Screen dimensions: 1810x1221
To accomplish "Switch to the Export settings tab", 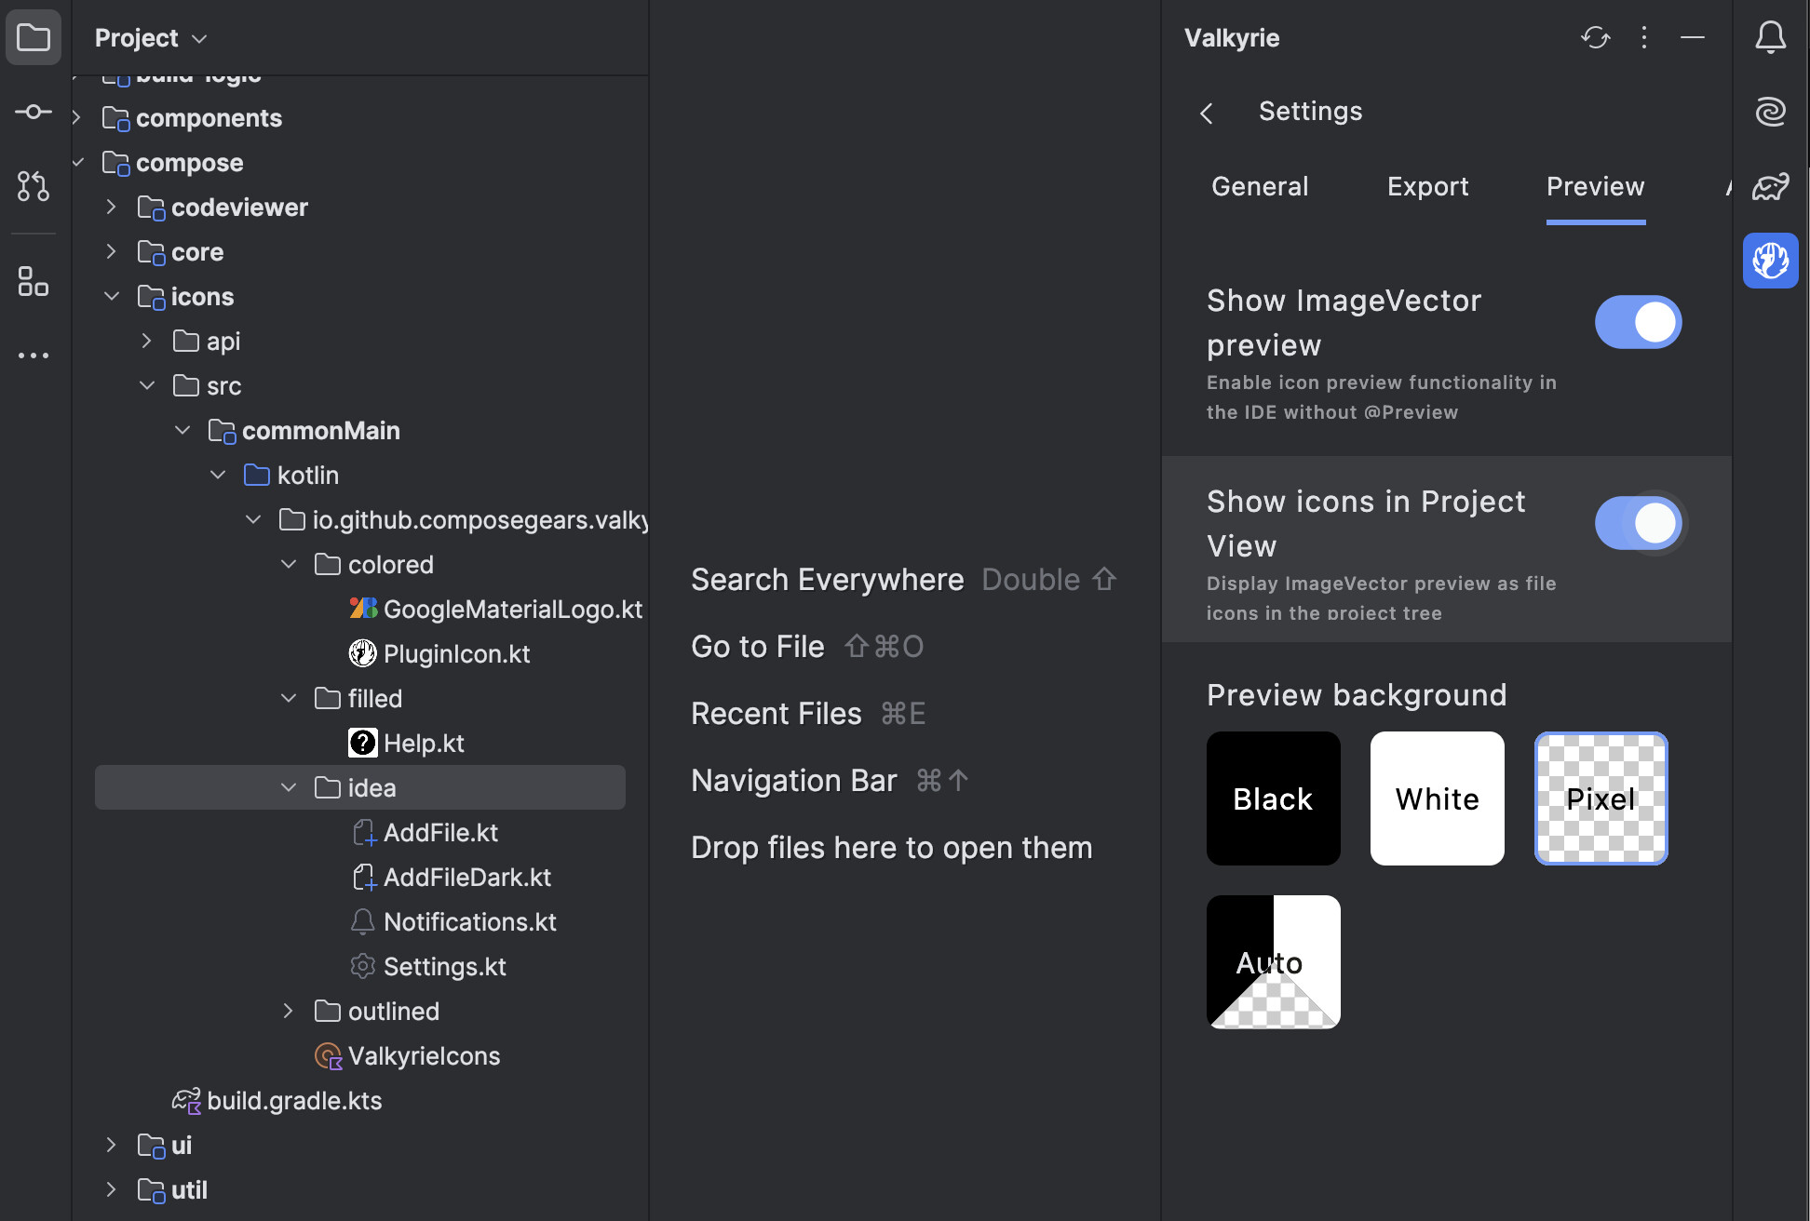I will tap(1427, 187).
